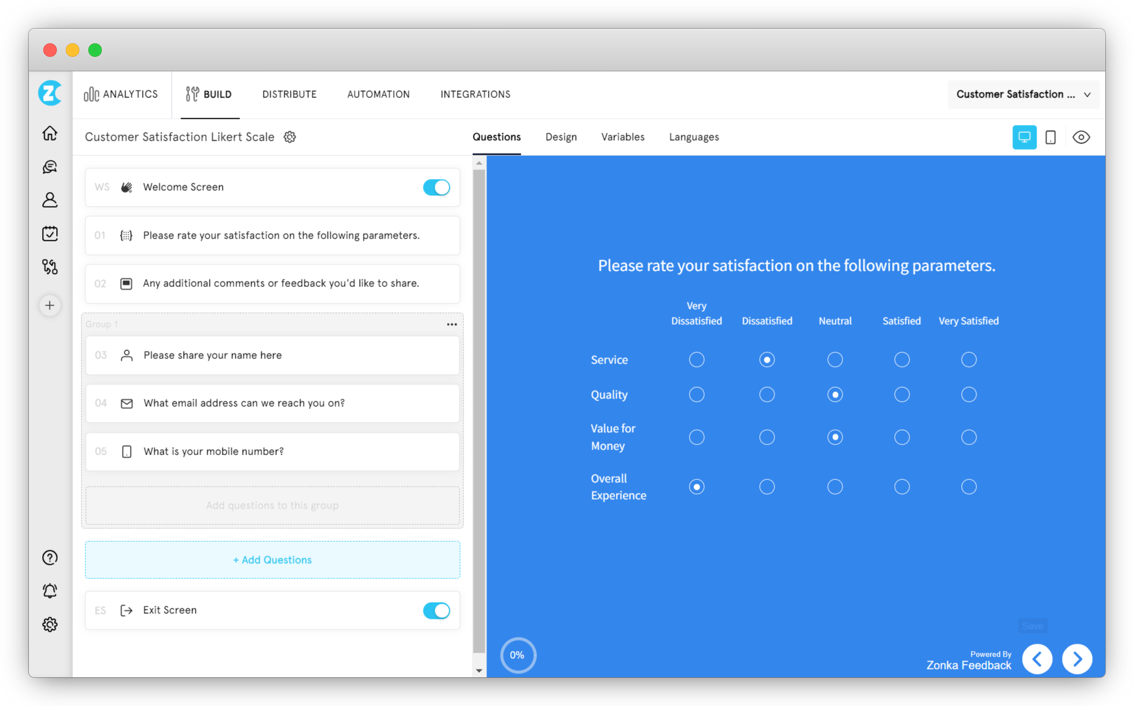Open the help question mark icon
This screenshot has height=706, width=1134.
(49, 557)
